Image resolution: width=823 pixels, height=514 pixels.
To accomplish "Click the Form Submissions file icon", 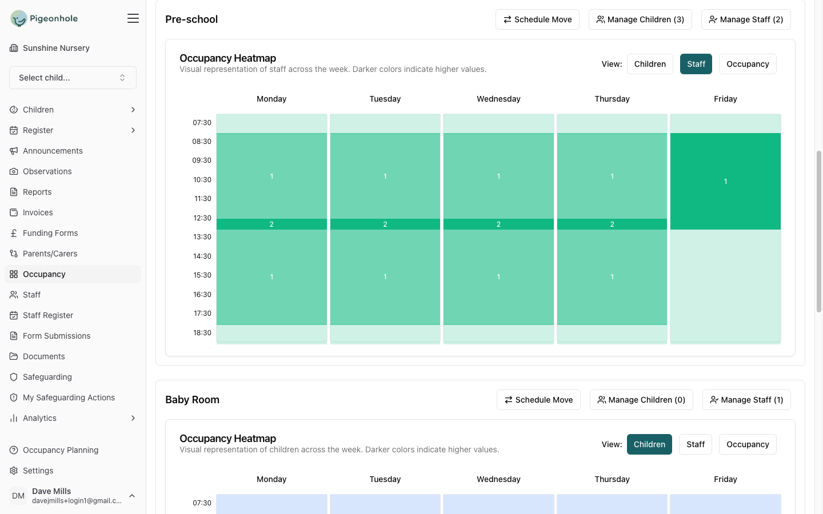I will tap(14, 336).
